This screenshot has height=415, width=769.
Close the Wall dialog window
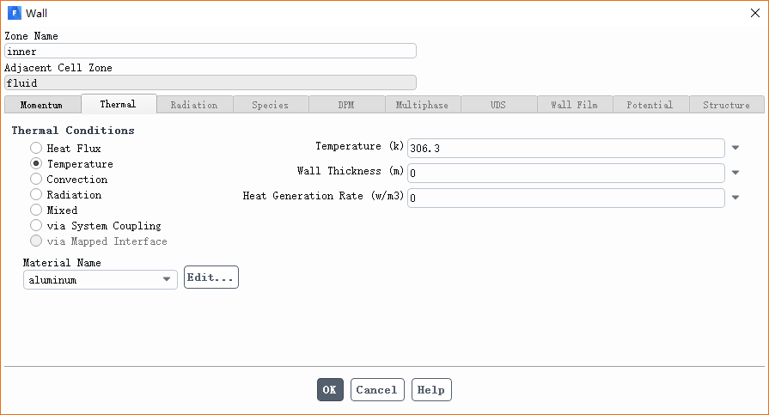(x=755, y=13)
